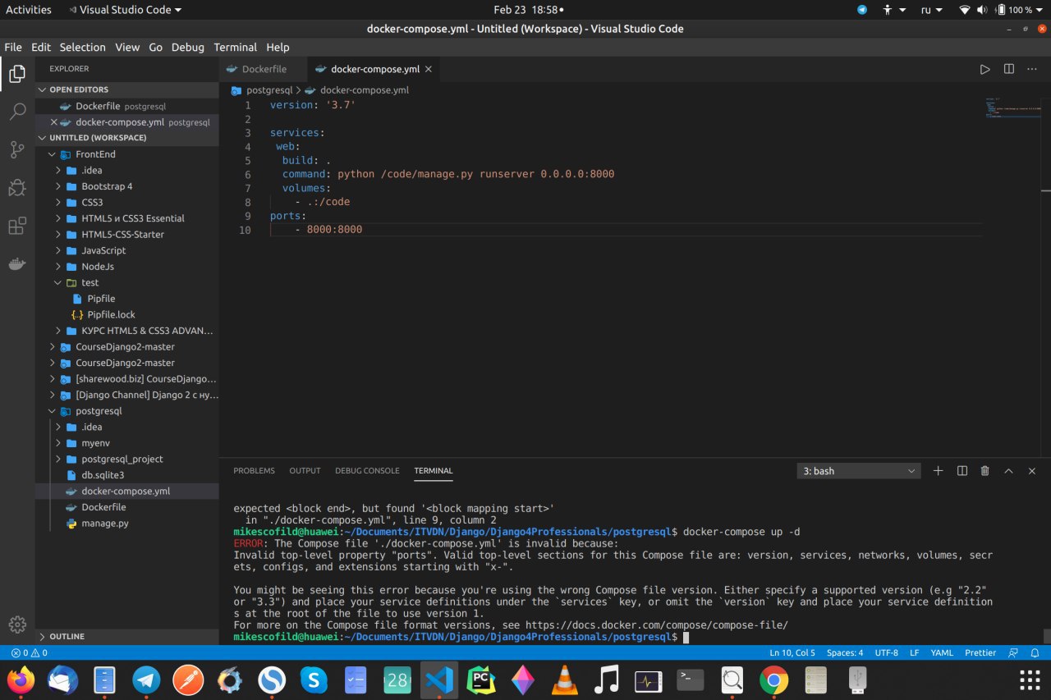Open the Docker view whale icon
1051x700 pixels.
(x=17, y=264)
